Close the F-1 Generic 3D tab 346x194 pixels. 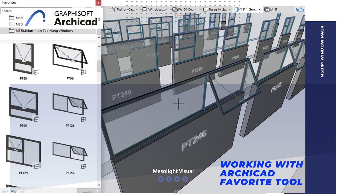(260, 9)
